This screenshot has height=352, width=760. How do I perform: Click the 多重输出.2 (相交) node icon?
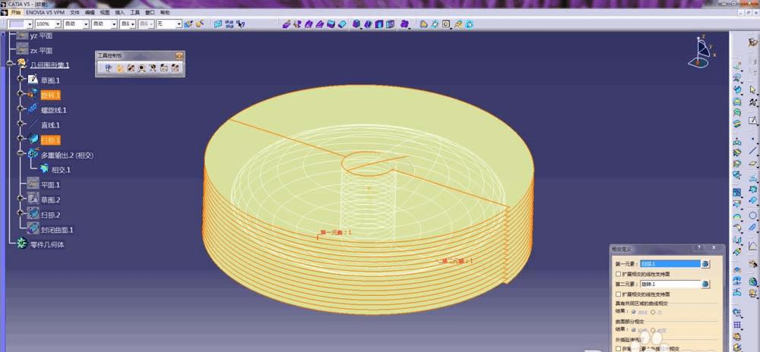click(x=33, y=154)
